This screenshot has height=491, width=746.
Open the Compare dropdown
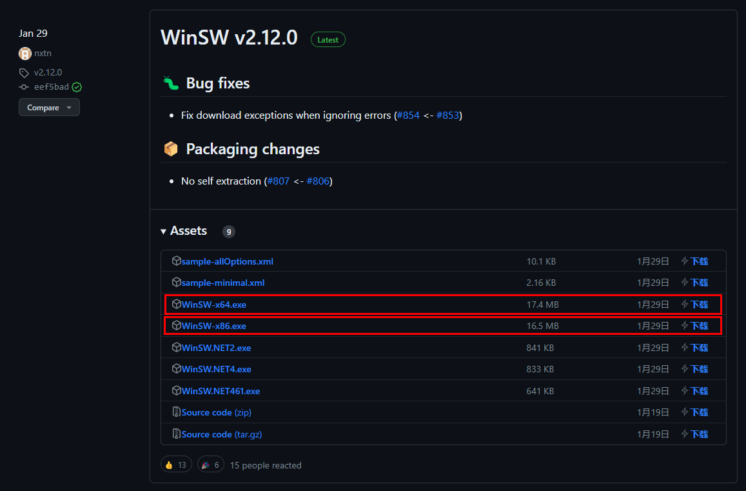click(49, 108)
